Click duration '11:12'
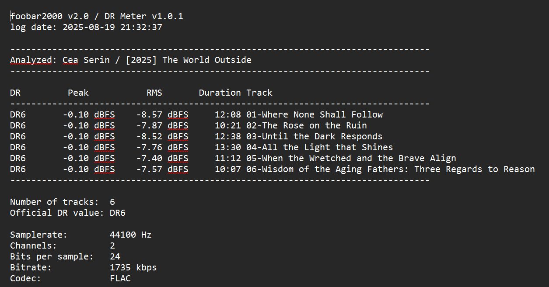 [228, 158]
